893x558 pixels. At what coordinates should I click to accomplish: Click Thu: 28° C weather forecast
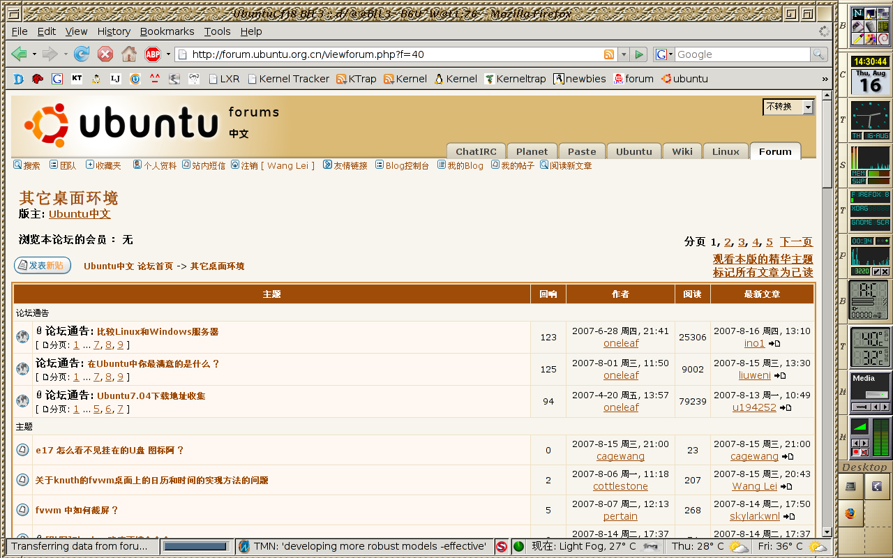pos(710,547)
